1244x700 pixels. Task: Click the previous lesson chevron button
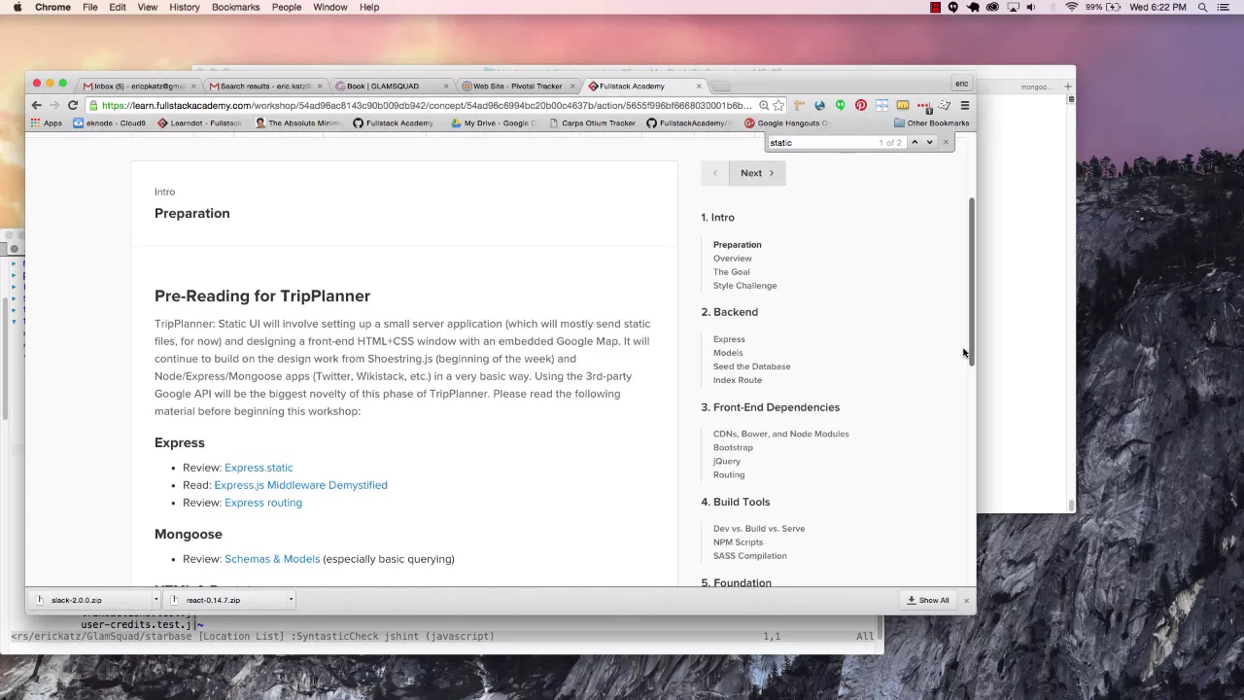tap(715, 173)
